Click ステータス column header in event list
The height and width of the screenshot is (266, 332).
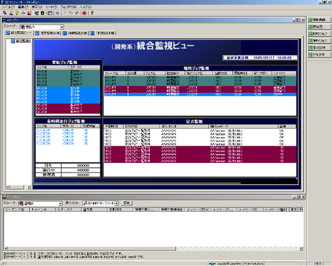(x=69, y=210)
